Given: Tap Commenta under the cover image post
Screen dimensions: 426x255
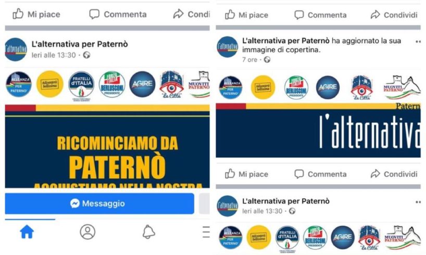Looking at the screenshot, I should point(321,174).
